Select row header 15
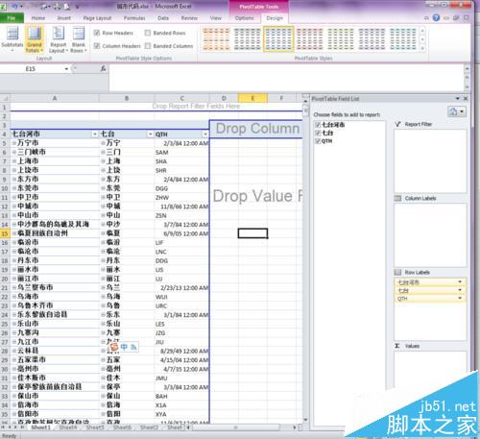The image size is (480, 439). [5, 233]
